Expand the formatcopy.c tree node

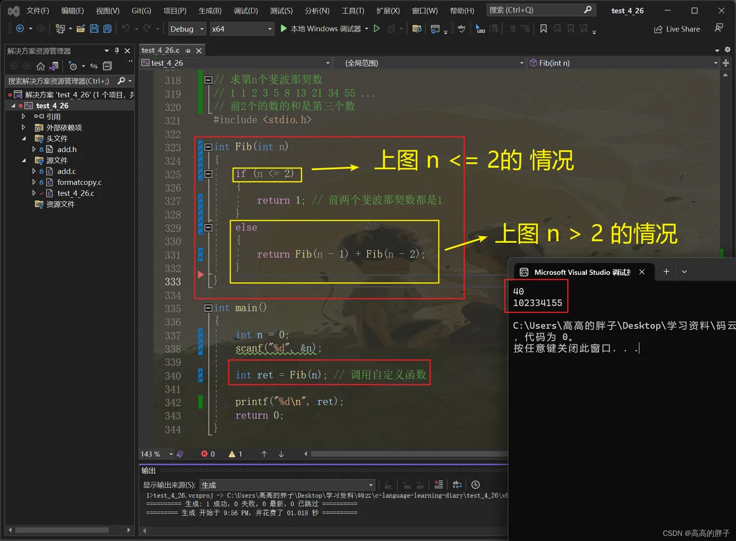[34, 182]
